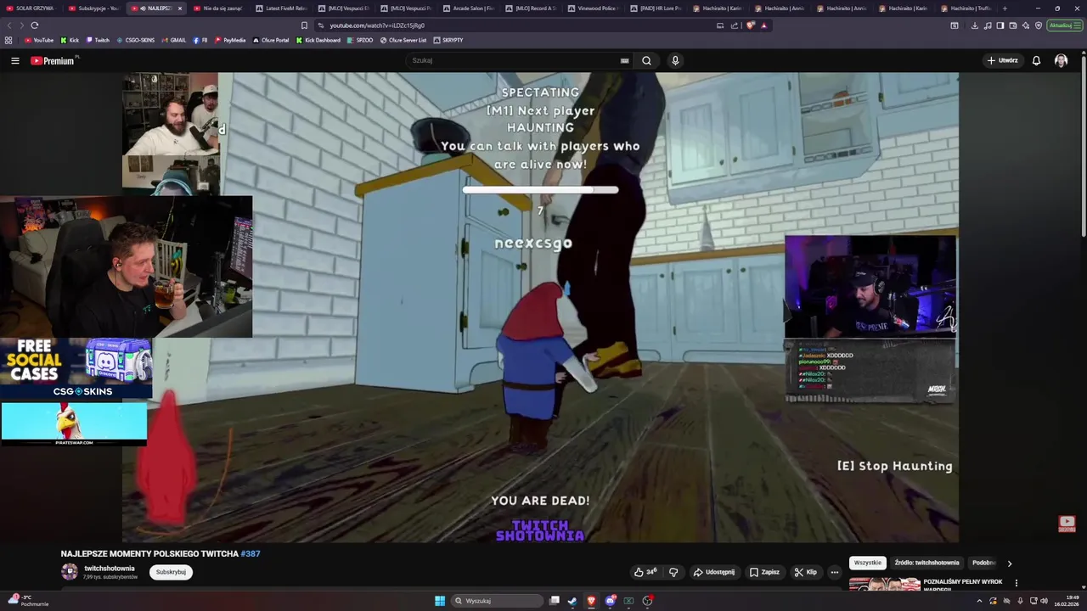Viewport: 1087px width, 611px height.
Task: Open the twitchshotownia channel avatar
Action: [70, 572]
